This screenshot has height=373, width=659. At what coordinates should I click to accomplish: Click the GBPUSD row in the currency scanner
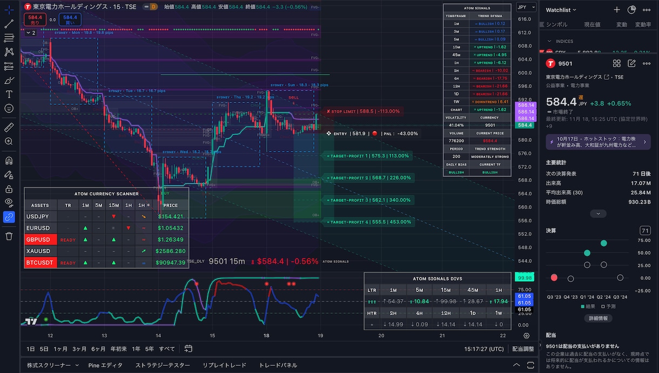pyautogui.click(x=106, y=240)
